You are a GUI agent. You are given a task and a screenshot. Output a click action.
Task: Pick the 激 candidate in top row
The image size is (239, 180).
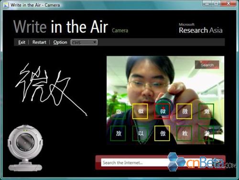pyautogui.click(x=206, y=111)
